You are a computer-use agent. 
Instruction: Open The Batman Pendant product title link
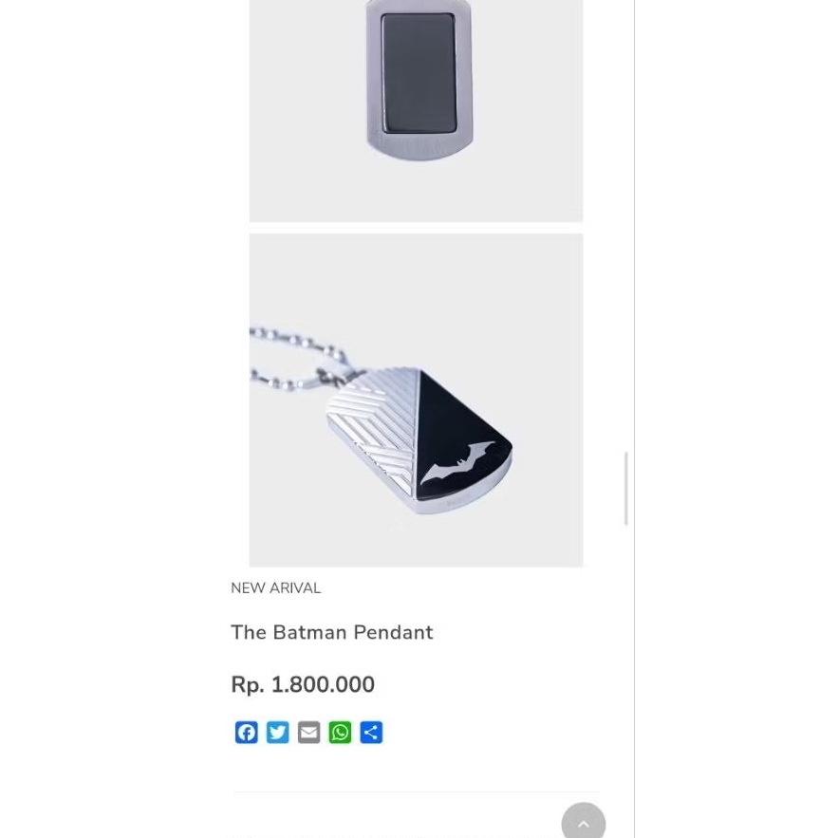click(x=332, y=632)
